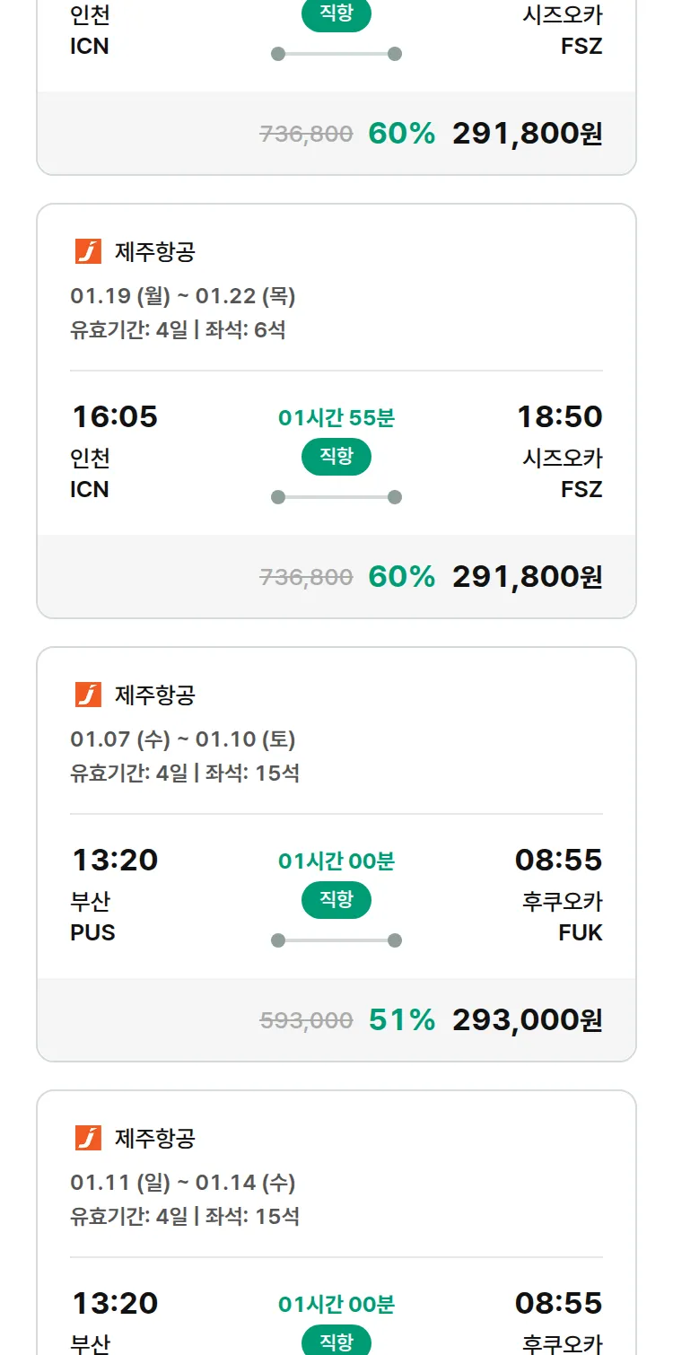This screenshot has width=673, height=1355.
Task: Tap 직항 badge on the 01.11 Busan flight
Action: click(336, 1342)
